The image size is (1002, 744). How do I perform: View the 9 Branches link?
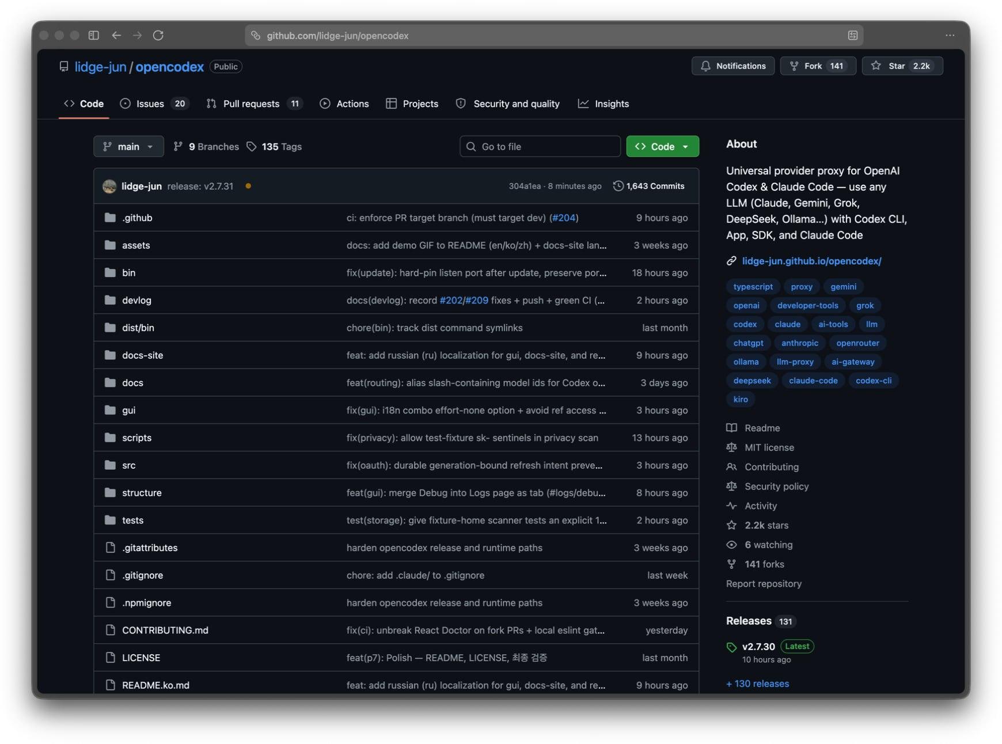pyautogui.click(x=206, y=147)
